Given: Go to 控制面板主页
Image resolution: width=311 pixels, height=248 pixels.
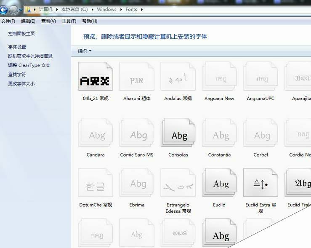Looking at the screenshot, I should click(x=21, y=33).
